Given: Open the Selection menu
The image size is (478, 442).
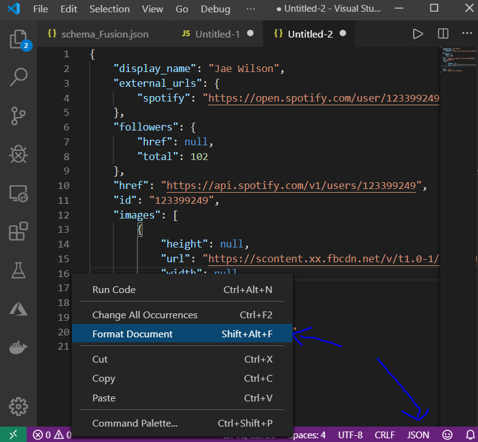Looking at the screenshot, I should pos(109,9).
